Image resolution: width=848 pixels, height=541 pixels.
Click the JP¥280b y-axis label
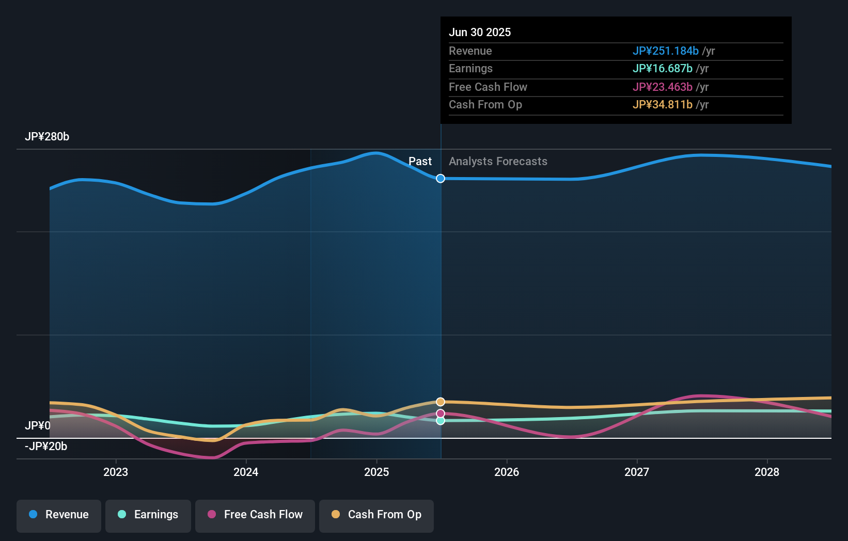(47, 137)
